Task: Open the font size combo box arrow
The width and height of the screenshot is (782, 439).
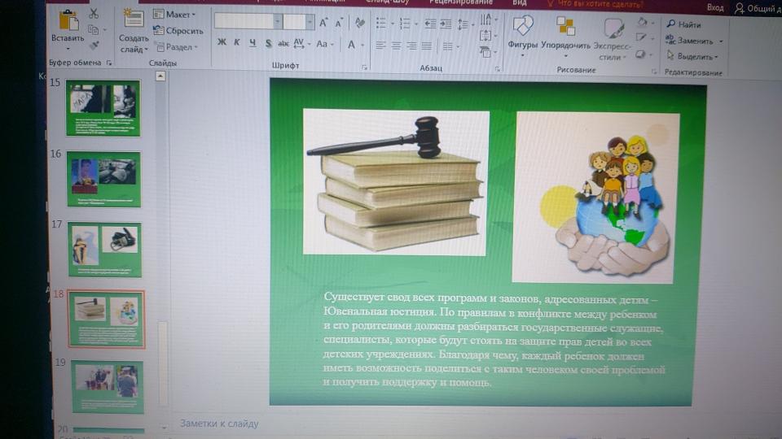Action: 310,22
